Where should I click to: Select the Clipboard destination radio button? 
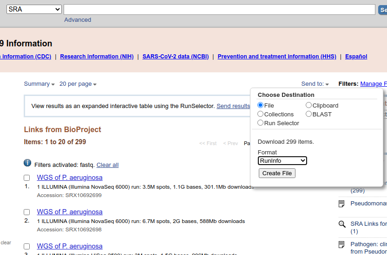[308, 105]
